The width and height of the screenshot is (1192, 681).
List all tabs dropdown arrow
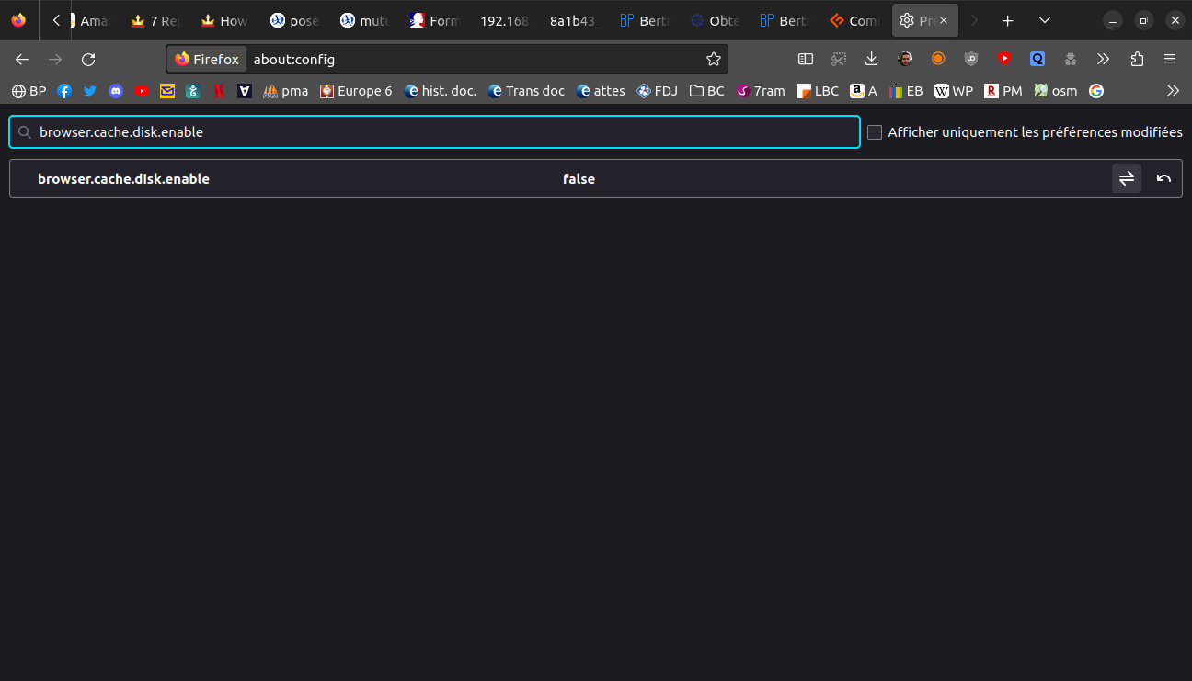point(1045,20)
